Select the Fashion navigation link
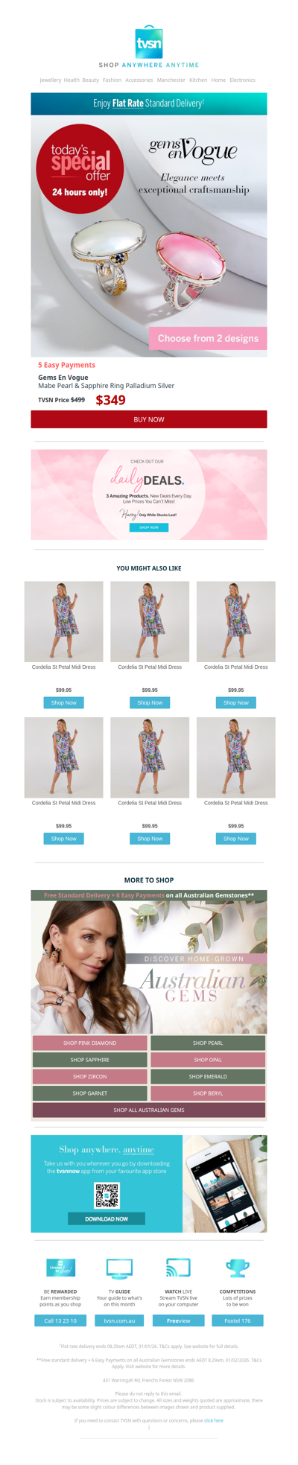The image size is (298, 1465). point(112,80)
